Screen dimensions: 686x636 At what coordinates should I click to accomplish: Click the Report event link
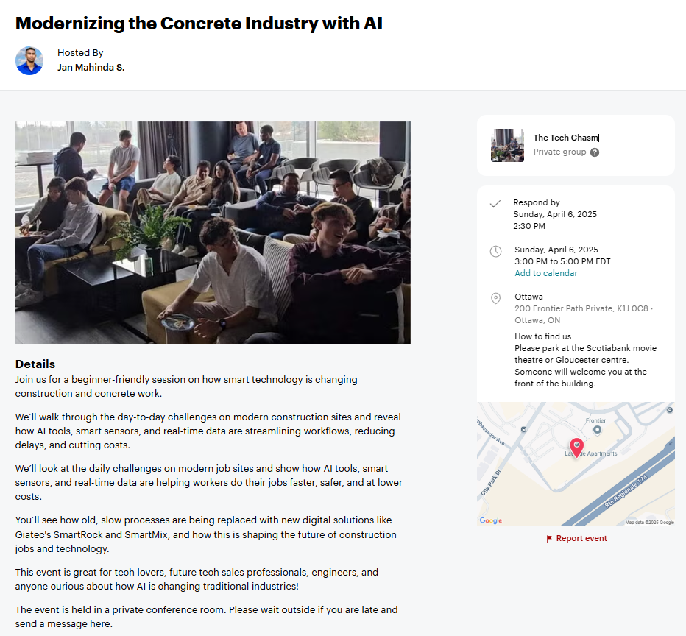(x=581, y=538)
